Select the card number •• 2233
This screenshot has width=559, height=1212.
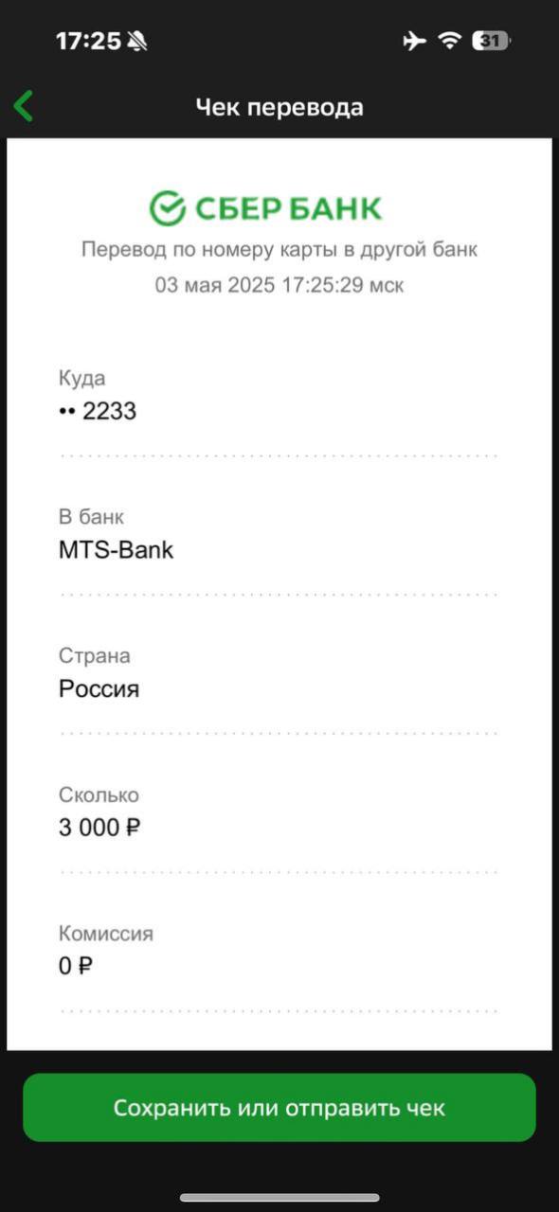98,411
